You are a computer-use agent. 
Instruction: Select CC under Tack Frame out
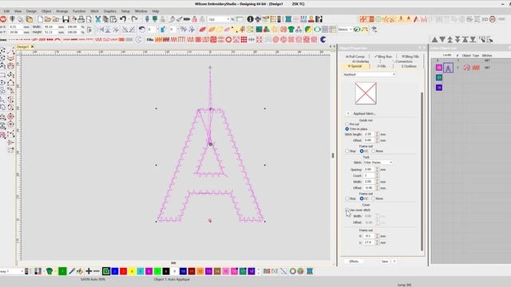click(362, 199)
